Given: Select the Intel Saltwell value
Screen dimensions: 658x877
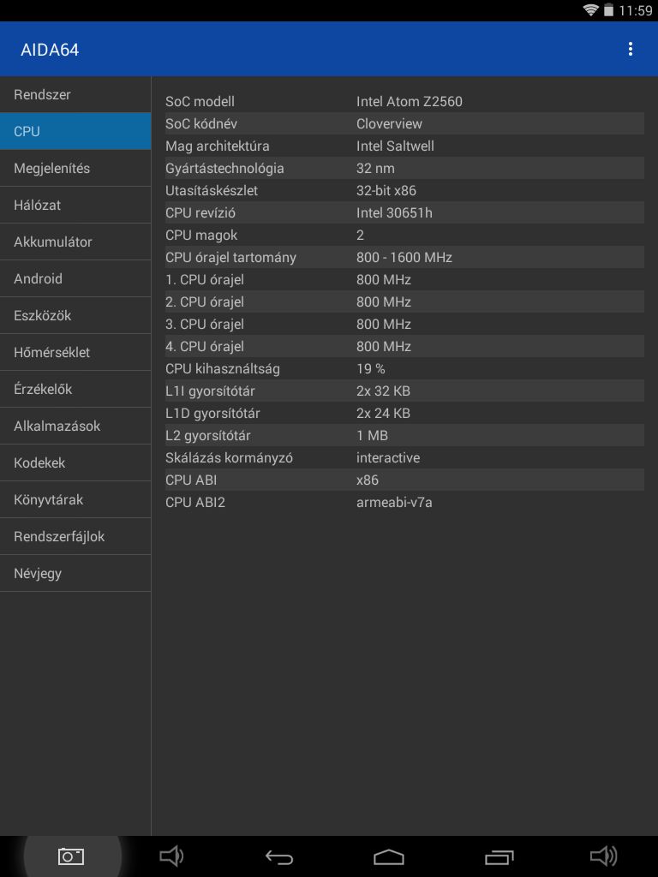Looking at the screenshot, I should [x=395, y=146].
